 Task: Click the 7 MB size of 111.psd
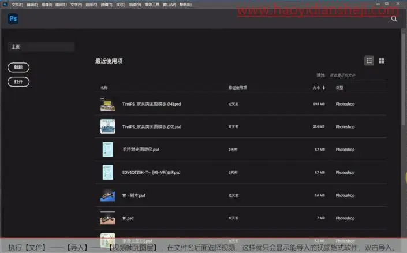coord(321,218)
